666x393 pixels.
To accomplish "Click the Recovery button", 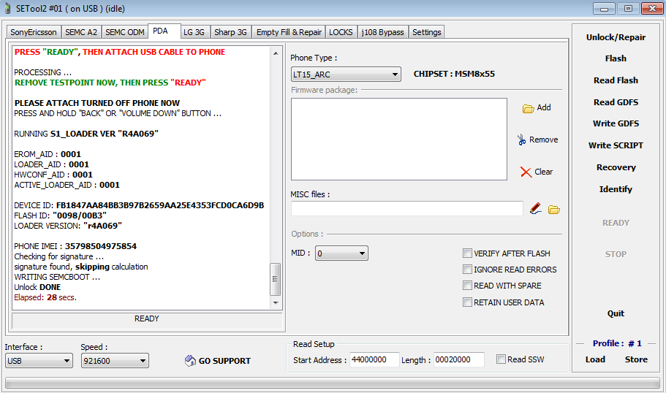I will coord(616,167).
